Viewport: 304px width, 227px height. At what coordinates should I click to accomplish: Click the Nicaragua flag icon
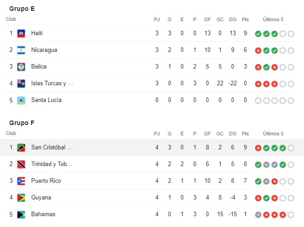click(21, 50)
